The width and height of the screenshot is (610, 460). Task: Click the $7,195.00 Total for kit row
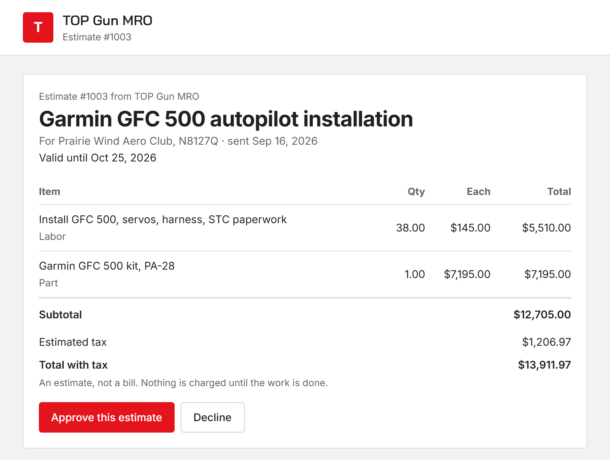point(547,274)
